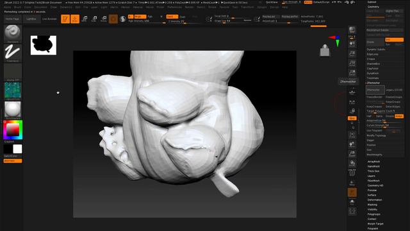Open the LightBox browser
410x231 pixels.
(31, 19)
